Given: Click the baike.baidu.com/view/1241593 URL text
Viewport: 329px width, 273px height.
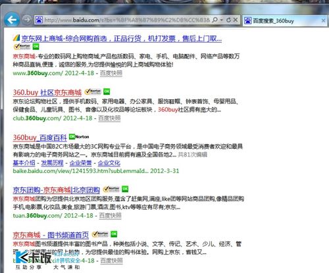Looking at the screenshot, I should (80, 171).
